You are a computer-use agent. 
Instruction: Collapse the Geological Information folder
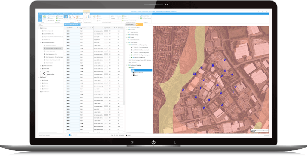click(41, 43)
